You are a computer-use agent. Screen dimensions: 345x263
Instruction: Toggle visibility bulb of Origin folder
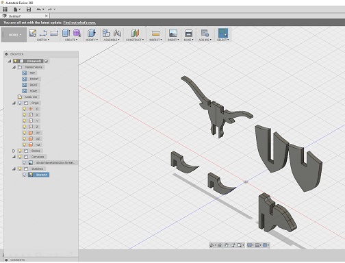point(20,103)
